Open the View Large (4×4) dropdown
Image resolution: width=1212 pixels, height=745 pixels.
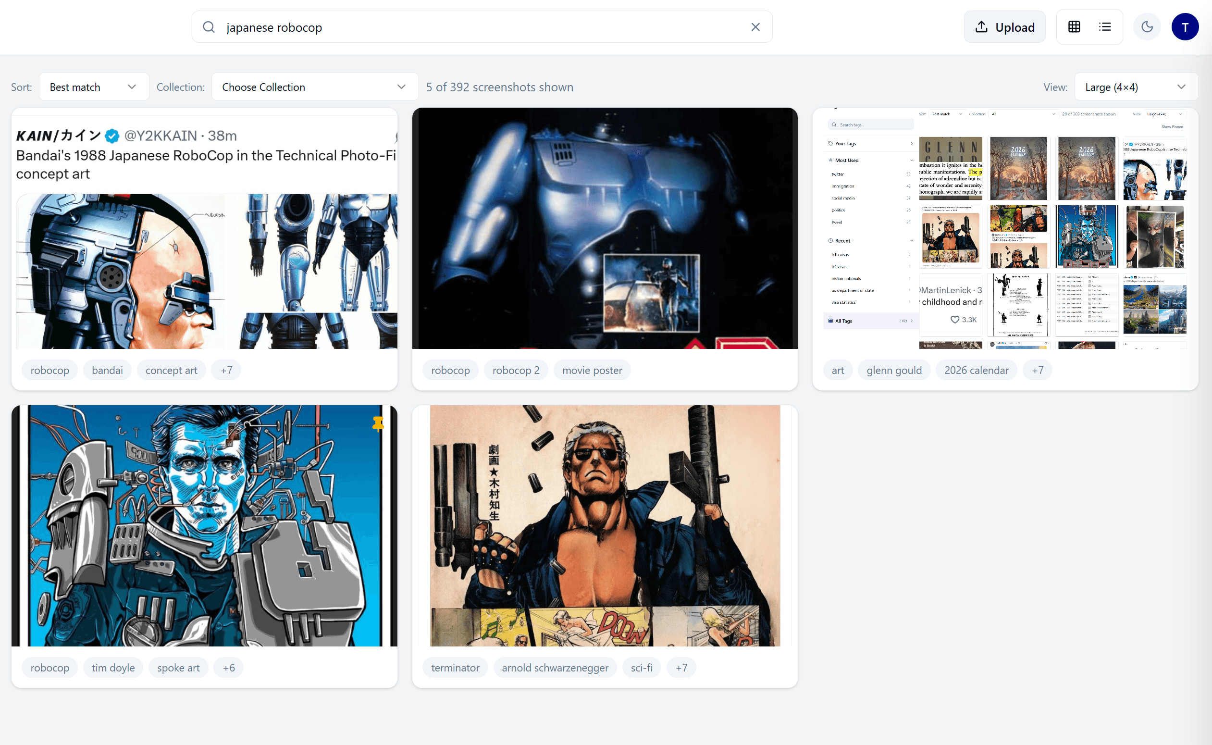point(1135,87)
